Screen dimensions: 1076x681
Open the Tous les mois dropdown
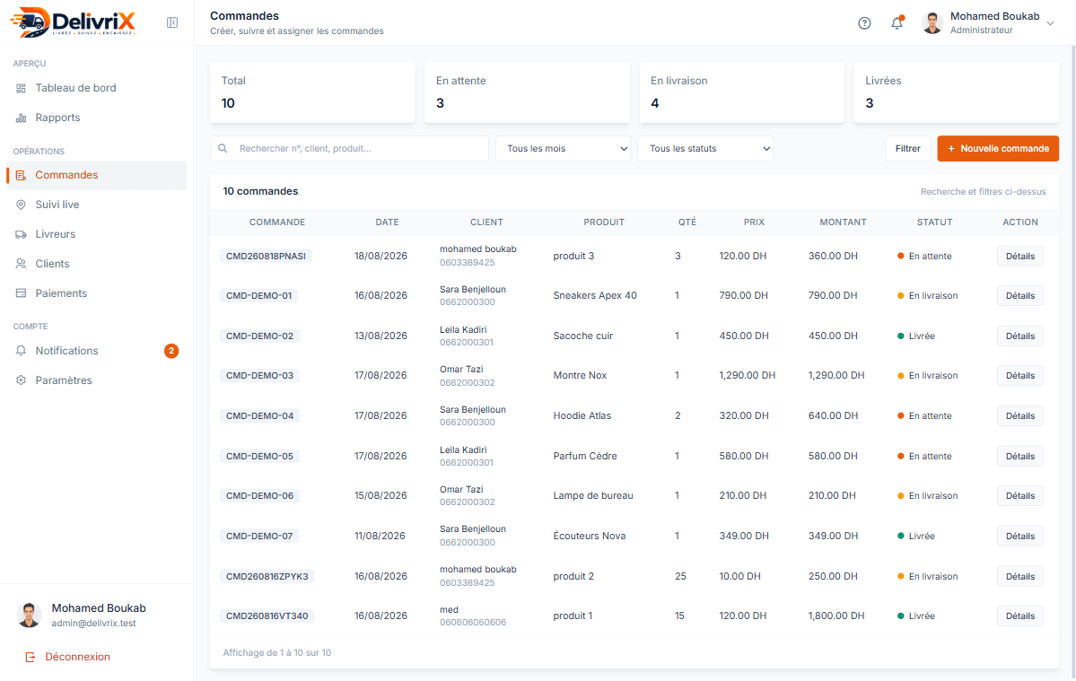coord(564,148)
